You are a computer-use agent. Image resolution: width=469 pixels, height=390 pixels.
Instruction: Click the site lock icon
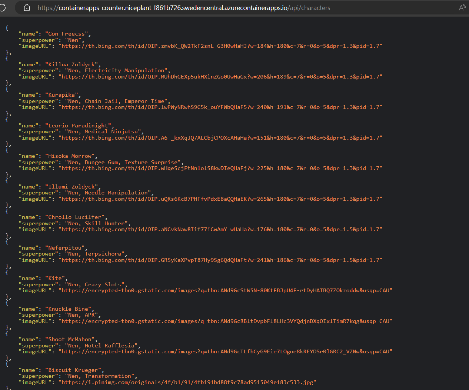27,7
